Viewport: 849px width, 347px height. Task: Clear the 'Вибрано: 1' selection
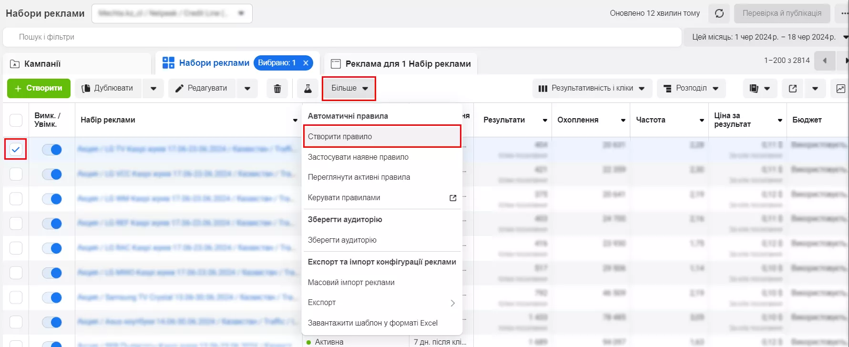click(306, 63)
